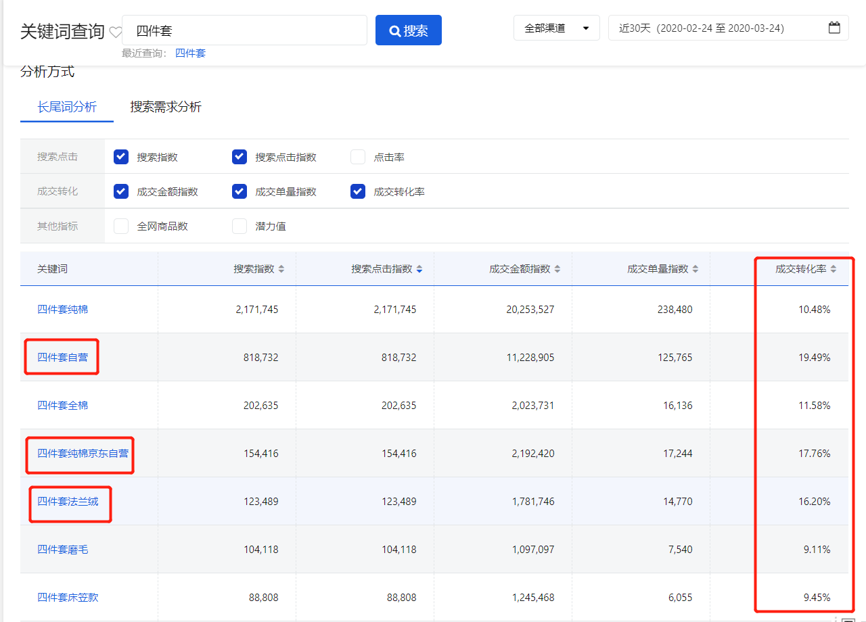Viewport: 866px width, 622px height.
Task: Select the 长尾词分析 tab
Action: (67, 107)
